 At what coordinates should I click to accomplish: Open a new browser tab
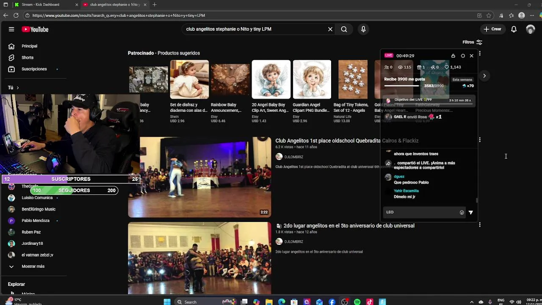pyautogui.click(x=155, y=5)
